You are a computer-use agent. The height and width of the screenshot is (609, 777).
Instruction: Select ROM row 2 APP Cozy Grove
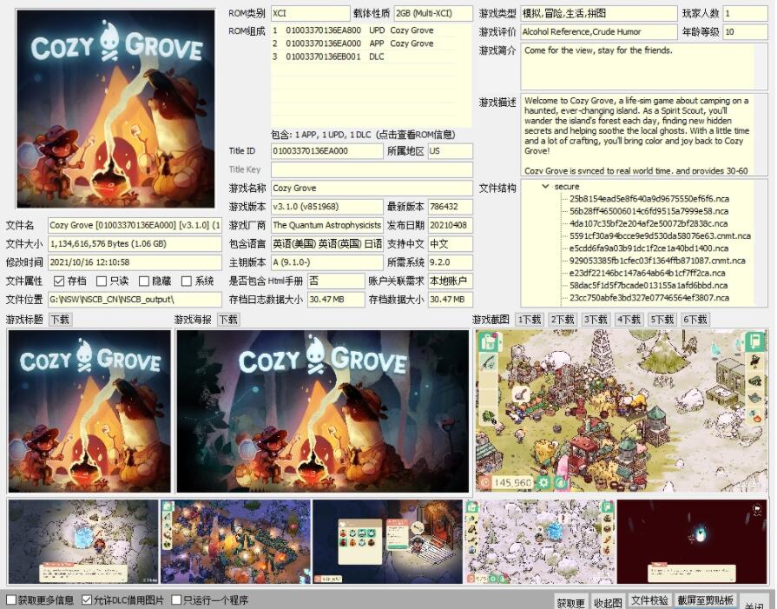coord(363,43)
